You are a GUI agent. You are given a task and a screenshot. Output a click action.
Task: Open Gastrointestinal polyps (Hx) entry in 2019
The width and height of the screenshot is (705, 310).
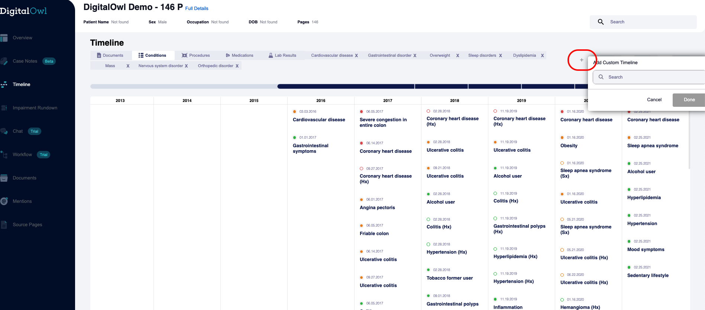coord(520,229)
